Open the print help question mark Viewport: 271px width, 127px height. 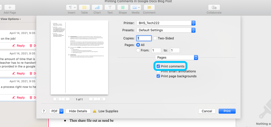44,111
